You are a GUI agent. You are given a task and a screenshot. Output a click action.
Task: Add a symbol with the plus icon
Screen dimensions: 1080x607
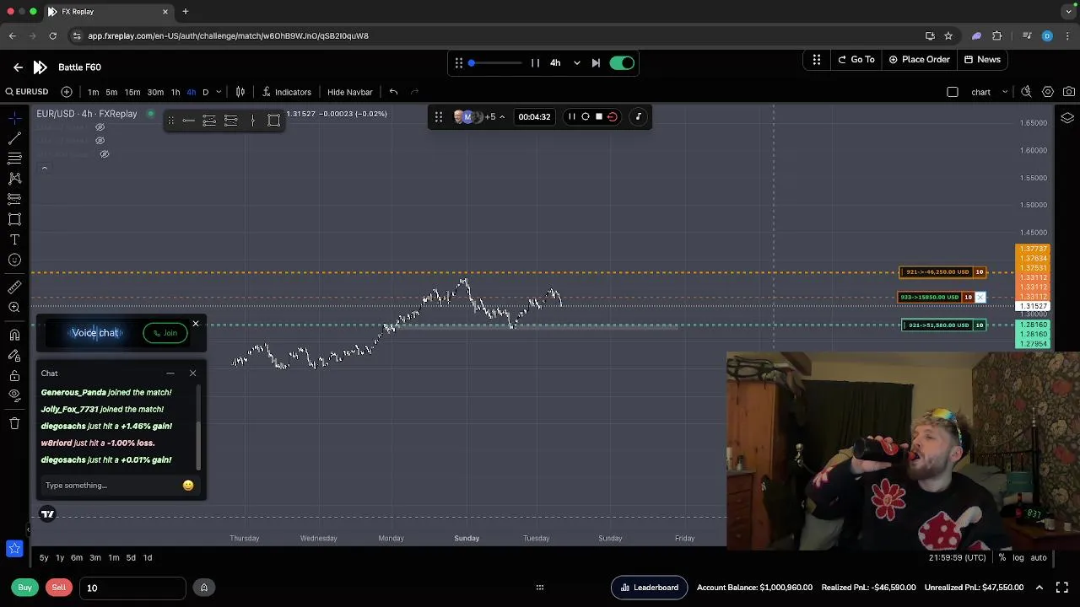[67, 92]
